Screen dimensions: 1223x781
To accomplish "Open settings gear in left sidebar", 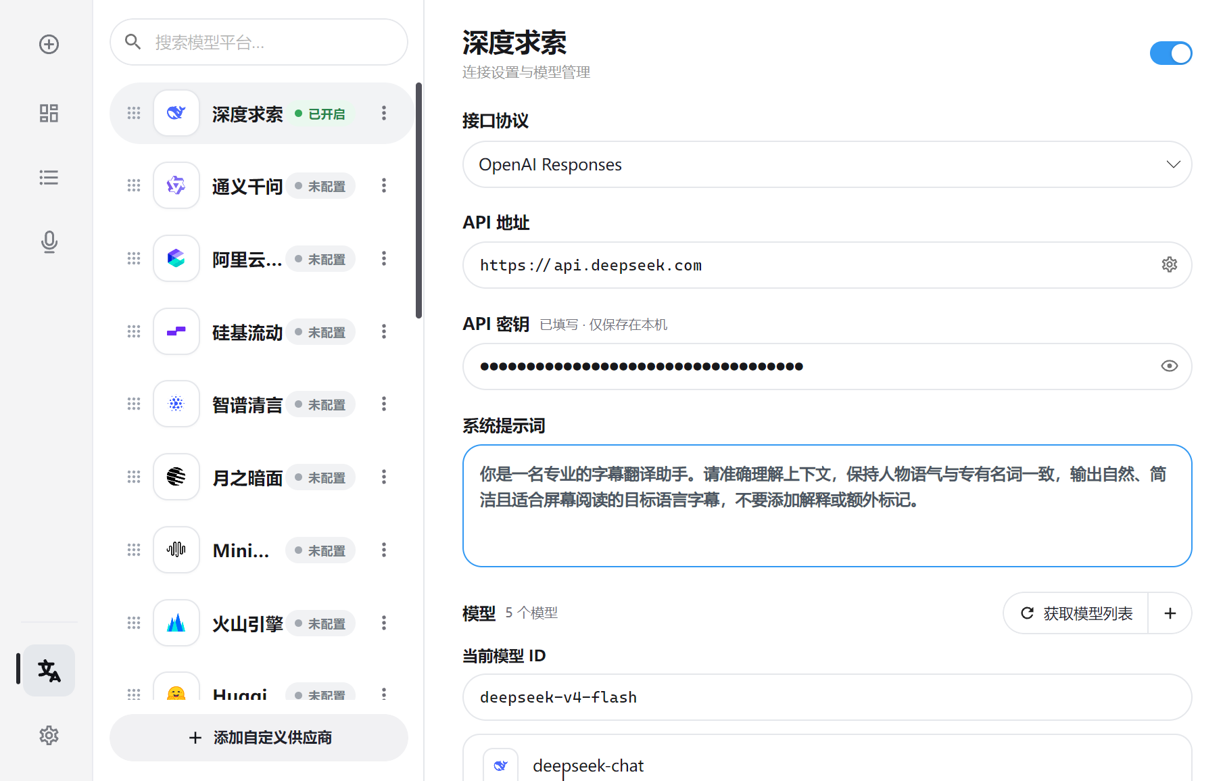I will 49,735.
